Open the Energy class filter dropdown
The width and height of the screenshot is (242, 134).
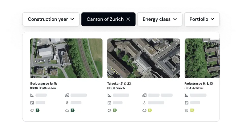(x=160, y=19)
